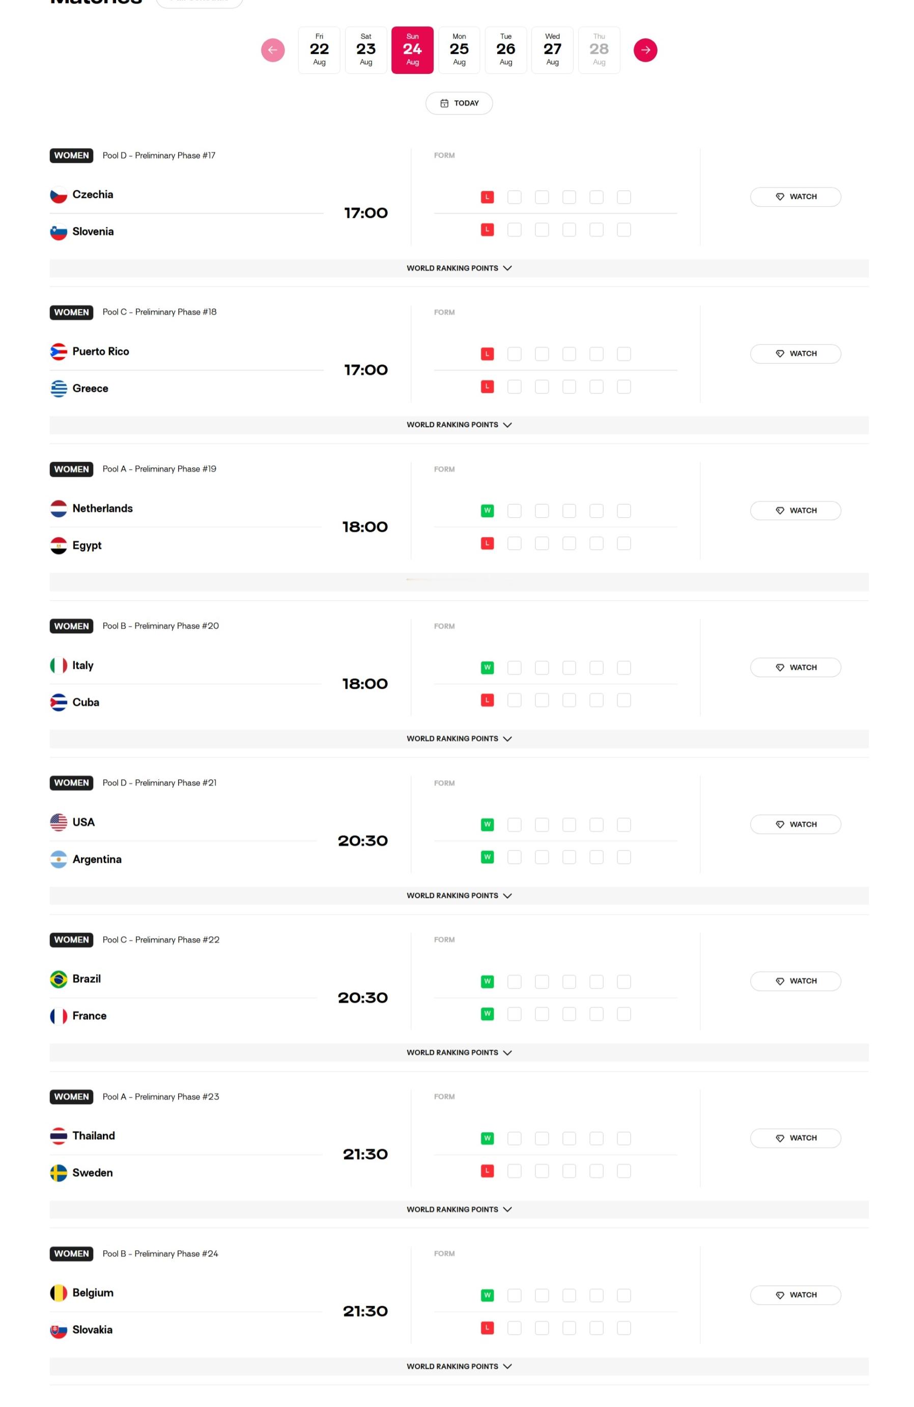This screenshot has height=1407, width=914.
Task: Click the TODAY button
Action: 459,103
